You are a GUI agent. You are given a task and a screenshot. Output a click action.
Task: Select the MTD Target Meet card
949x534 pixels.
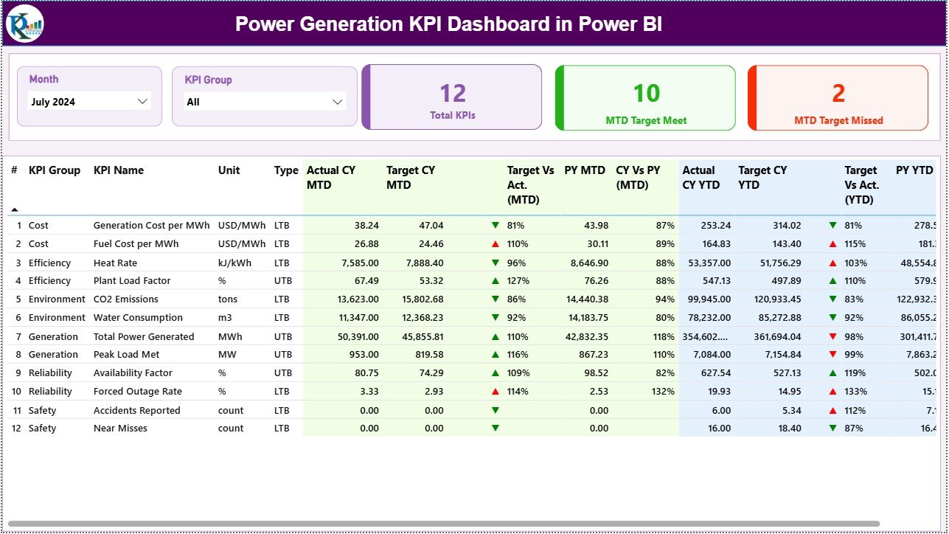point(646,98)
